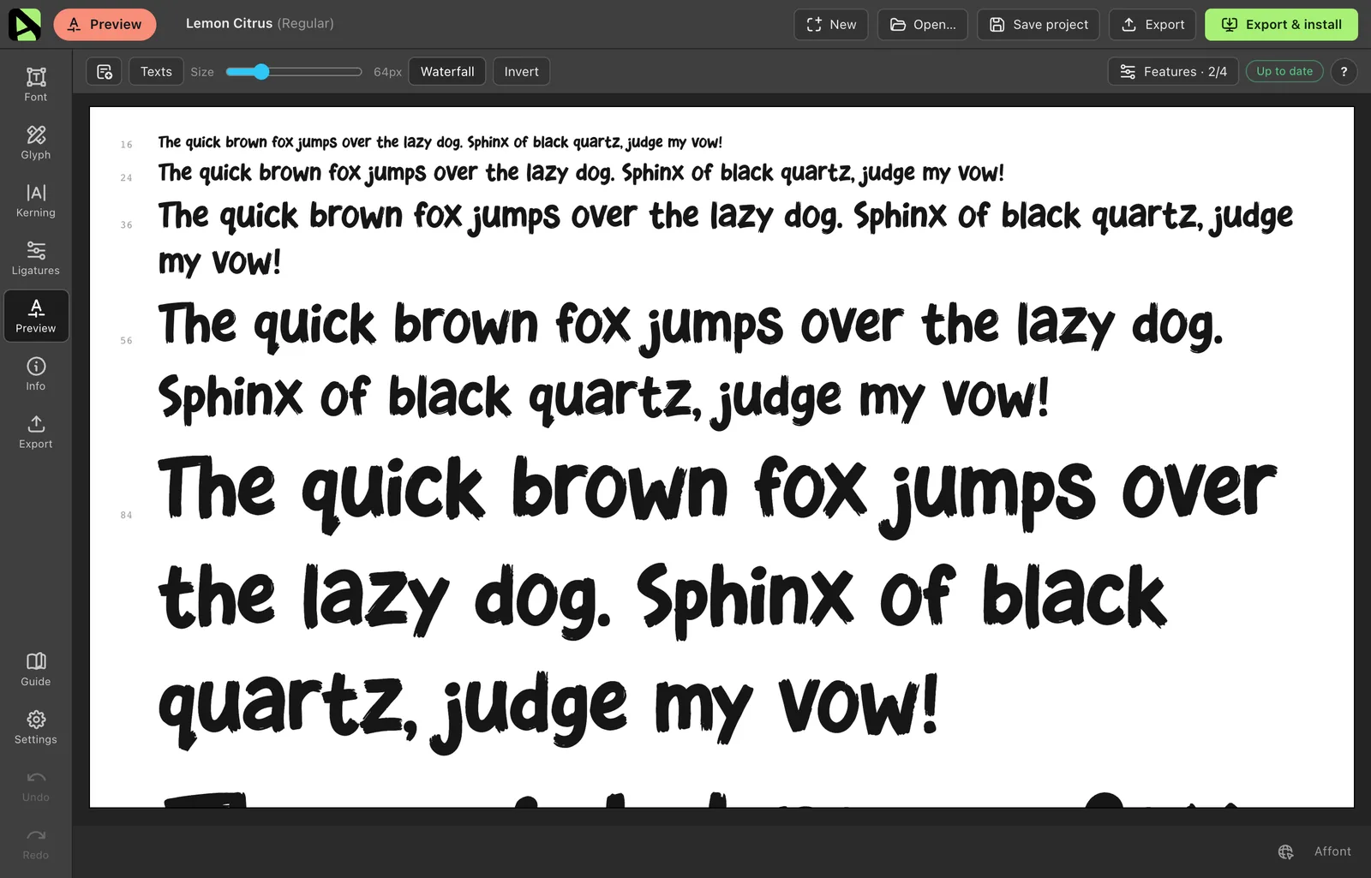
Task: Open the Ligatures section
Action: tap(36, 258)
